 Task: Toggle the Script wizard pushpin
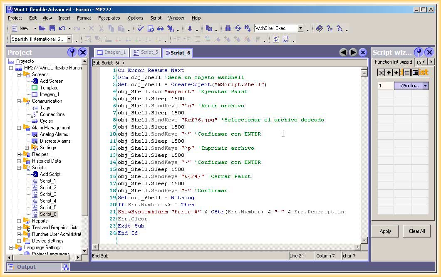coord(419,52)
